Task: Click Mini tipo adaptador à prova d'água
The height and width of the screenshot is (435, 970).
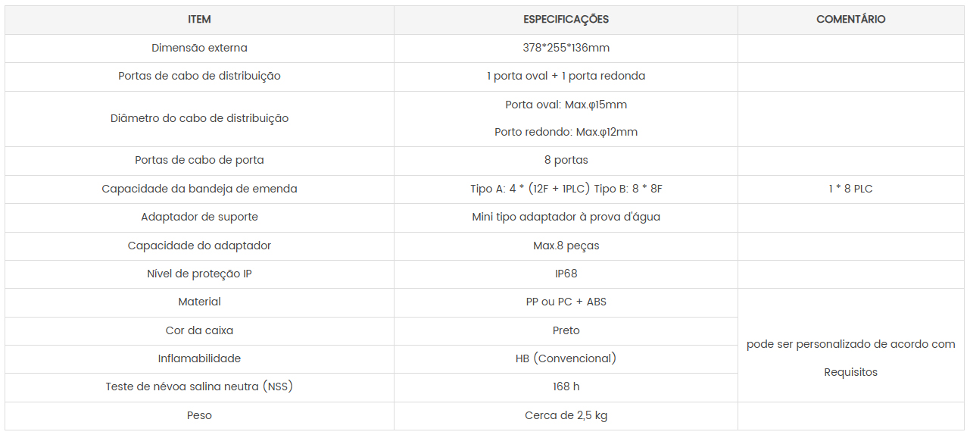Action: (566, 217)
